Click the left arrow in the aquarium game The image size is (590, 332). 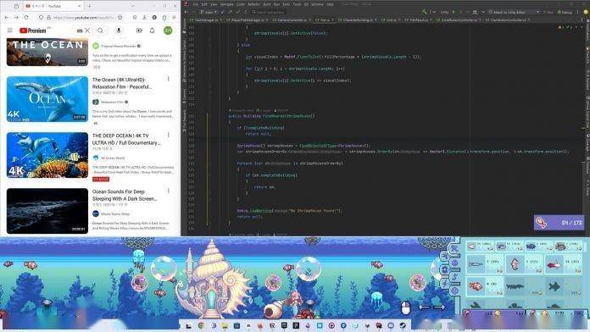point(425,307)
